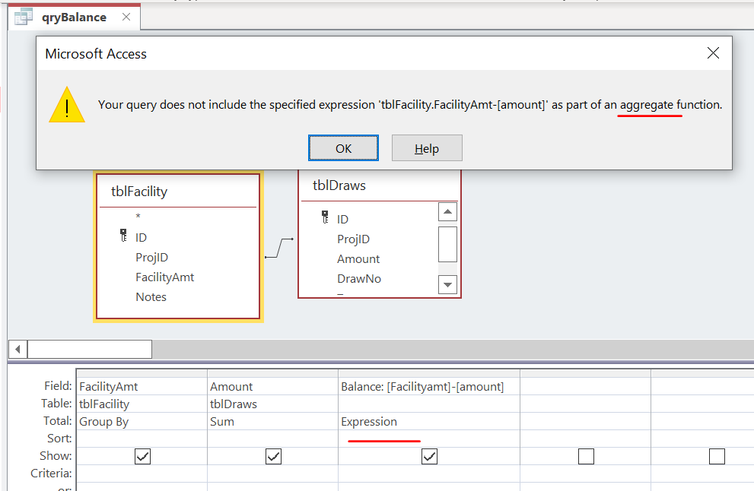Viewport: 754px width, 491px height.
Task: Open Help from the warning dialog
Action: tap(427, 148)
